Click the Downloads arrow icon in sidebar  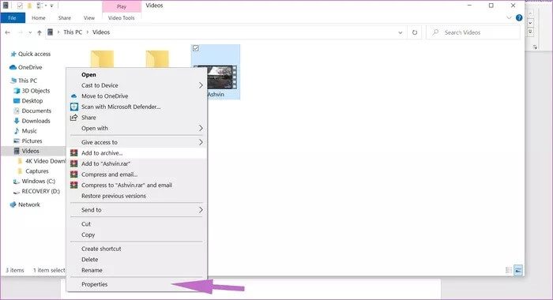click(17, 121)
